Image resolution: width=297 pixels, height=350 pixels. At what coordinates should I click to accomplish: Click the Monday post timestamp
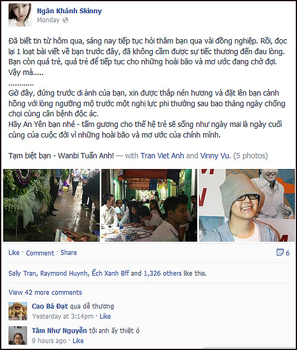click(48, 20)
